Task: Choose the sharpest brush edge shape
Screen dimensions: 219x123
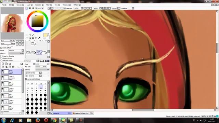Action: coord(41,61)
